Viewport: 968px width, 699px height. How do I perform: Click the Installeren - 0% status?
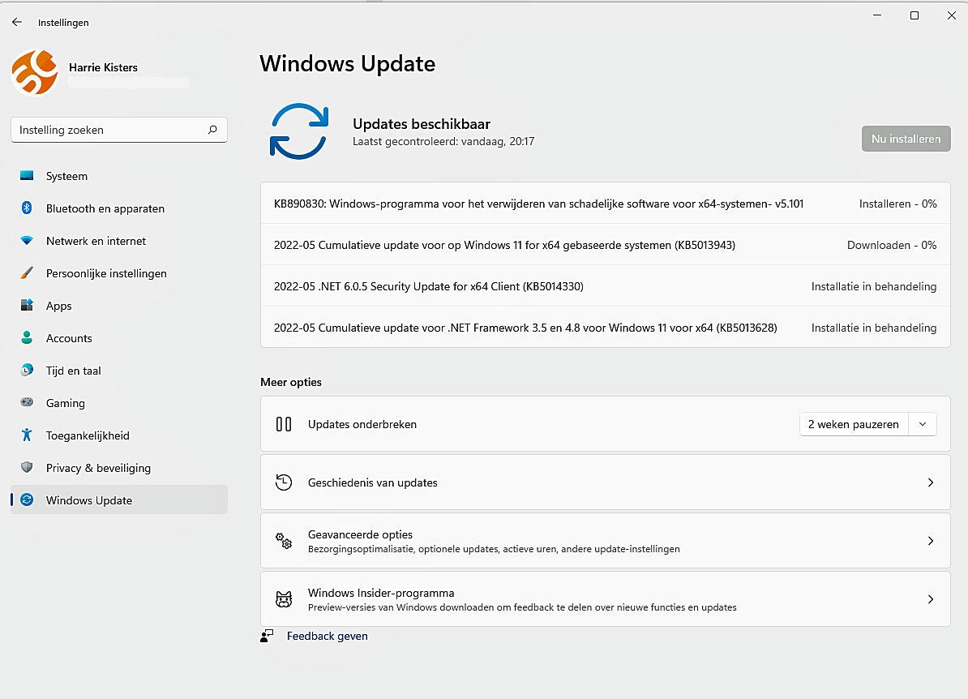pos(897,204)
